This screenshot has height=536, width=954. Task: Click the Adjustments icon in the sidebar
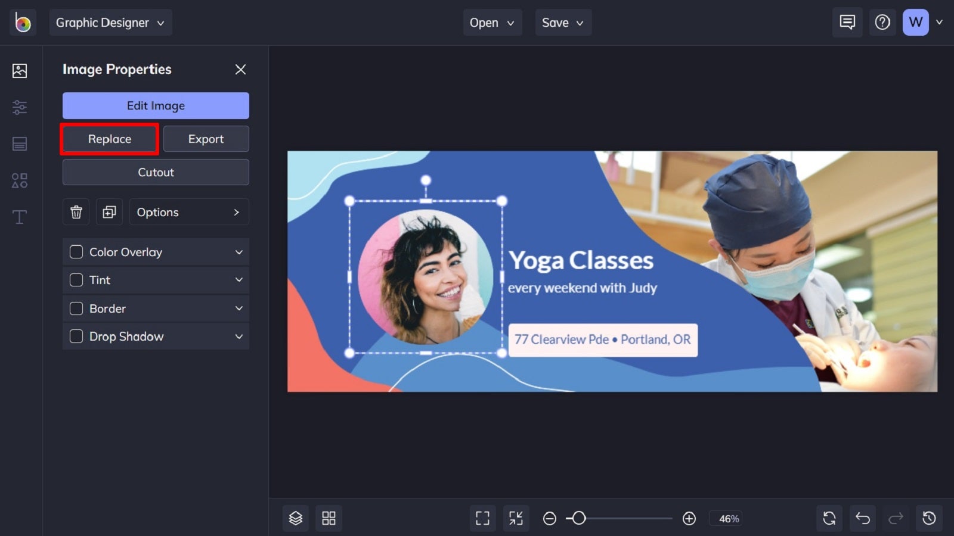coord(20,107)
